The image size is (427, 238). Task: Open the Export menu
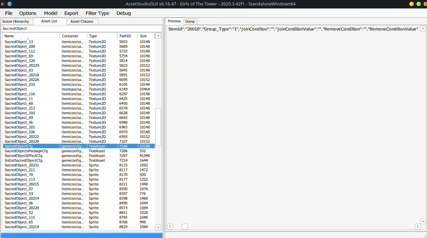click(71, 13)
